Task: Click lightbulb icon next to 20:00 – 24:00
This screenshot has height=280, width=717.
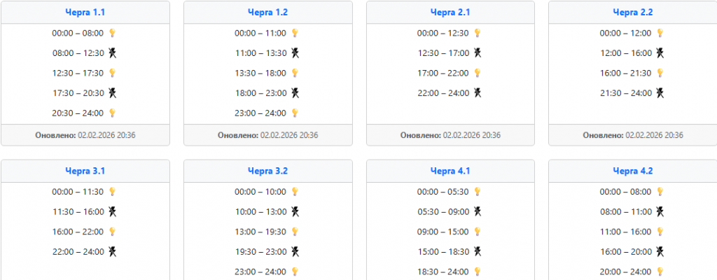Action: (x=660, y=271)
